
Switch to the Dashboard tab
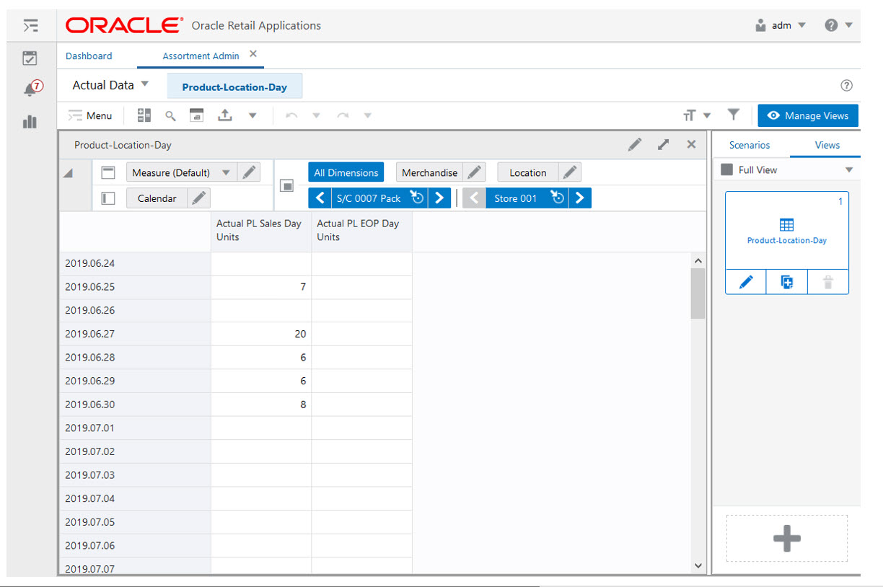point(89,56)
